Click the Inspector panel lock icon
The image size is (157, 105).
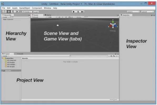[152, 15]
